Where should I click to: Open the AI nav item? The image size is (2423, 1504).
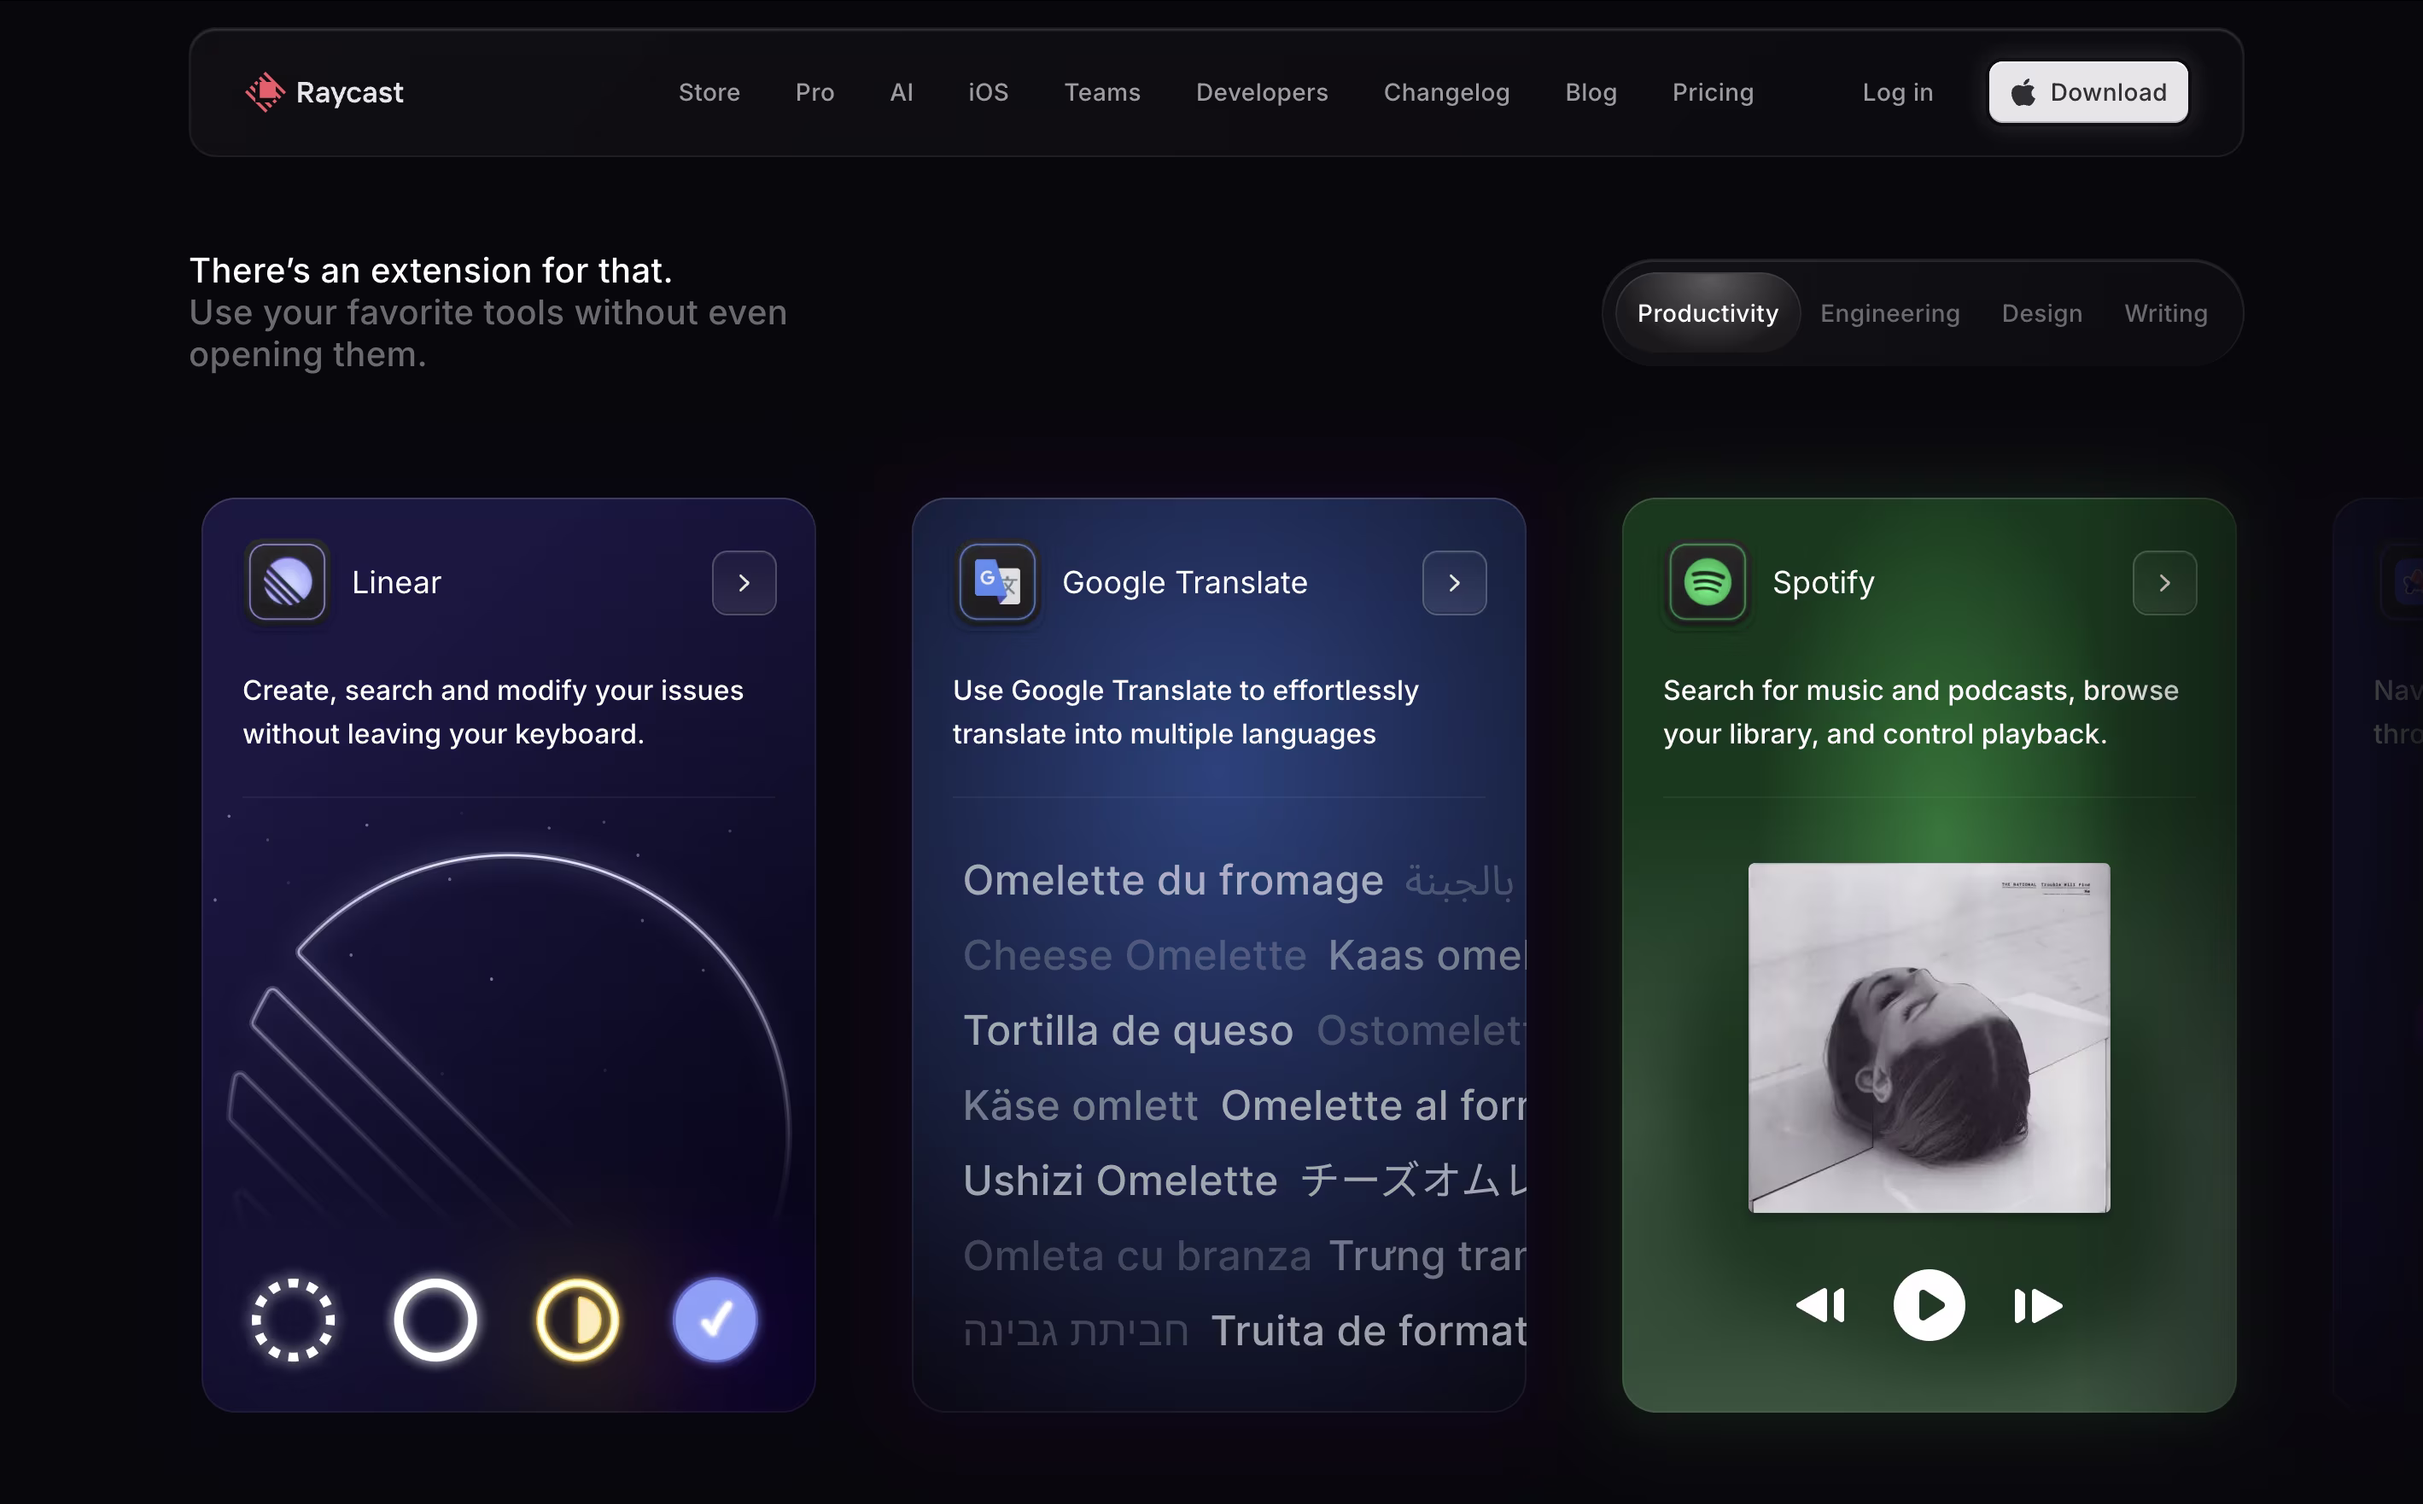pyautogui.click(x=902, y=92)
